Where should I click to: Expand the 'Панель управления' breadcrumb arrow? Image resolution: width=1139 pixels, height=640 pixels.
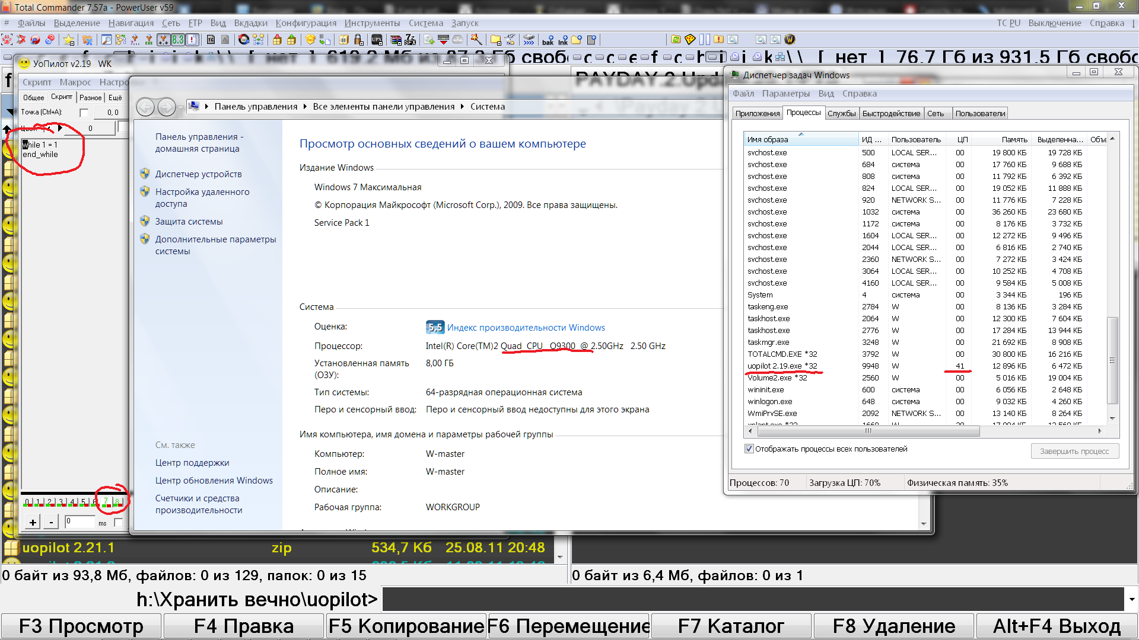point(305,107)
